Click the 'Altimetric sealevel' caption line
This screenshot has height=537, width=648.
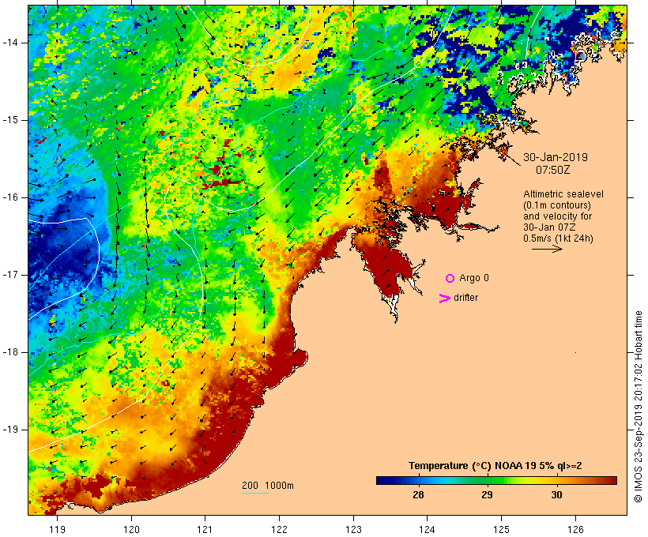563,194
